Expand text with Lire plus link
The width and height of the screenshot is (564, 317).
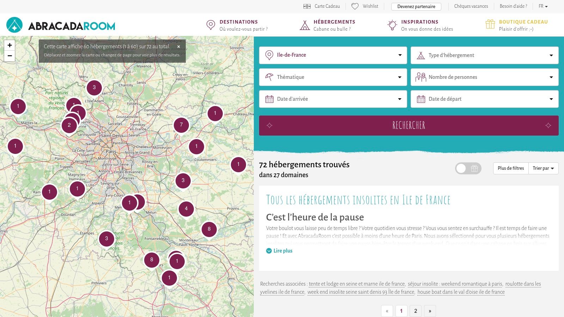click(283, 251)
